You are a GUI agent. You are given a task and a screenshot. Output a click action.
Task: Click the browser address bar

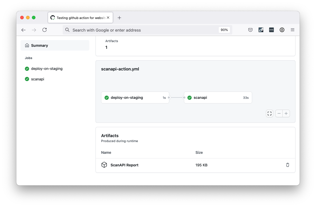pyautogui.click(x=146, y=30)
